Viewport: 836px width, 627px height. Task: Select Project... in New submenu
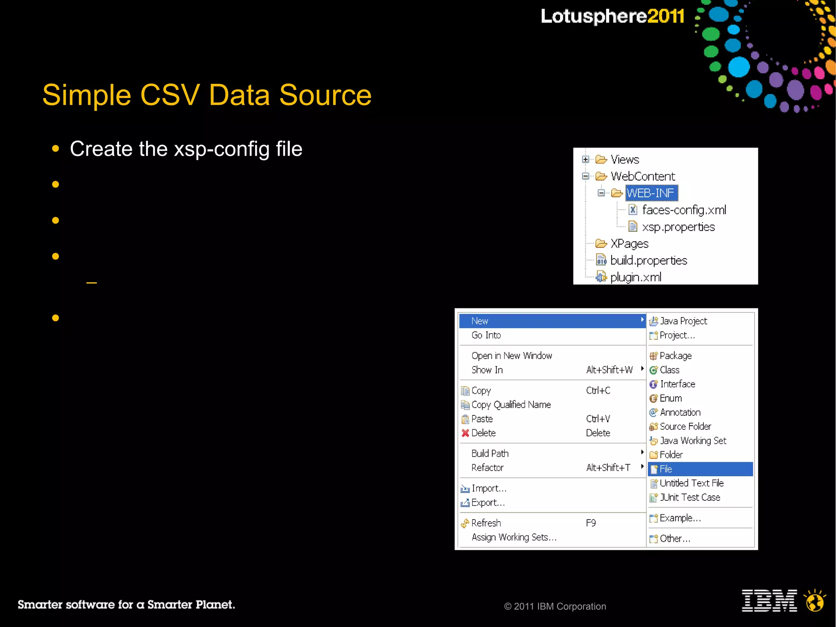(700, 335)
